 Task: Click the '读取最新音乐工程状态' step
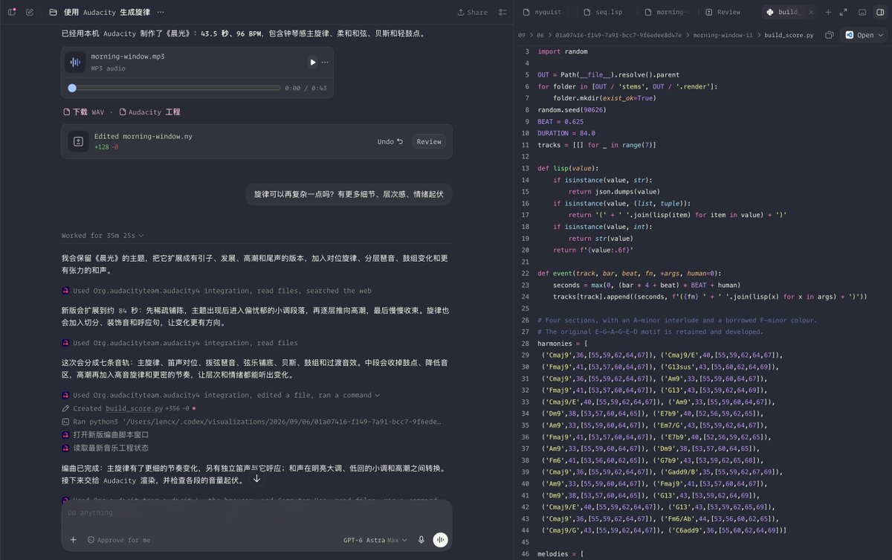(111, 448)
